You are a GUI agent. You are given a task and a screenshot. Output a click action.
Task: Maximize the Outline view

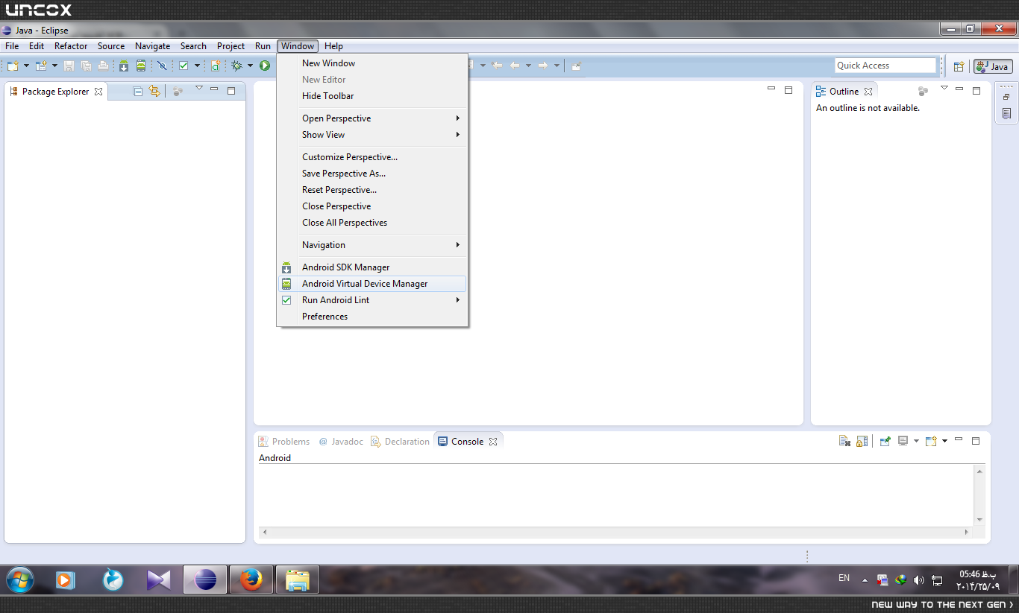click(976, 91)
